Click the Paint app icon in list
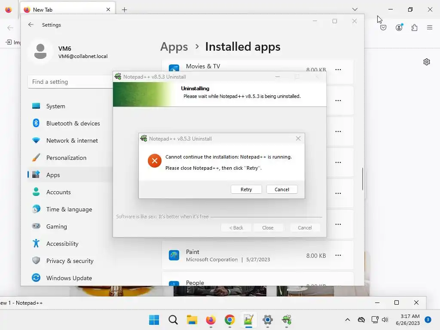The width and height of the screenshot is (440, 330). pos(174,255)
